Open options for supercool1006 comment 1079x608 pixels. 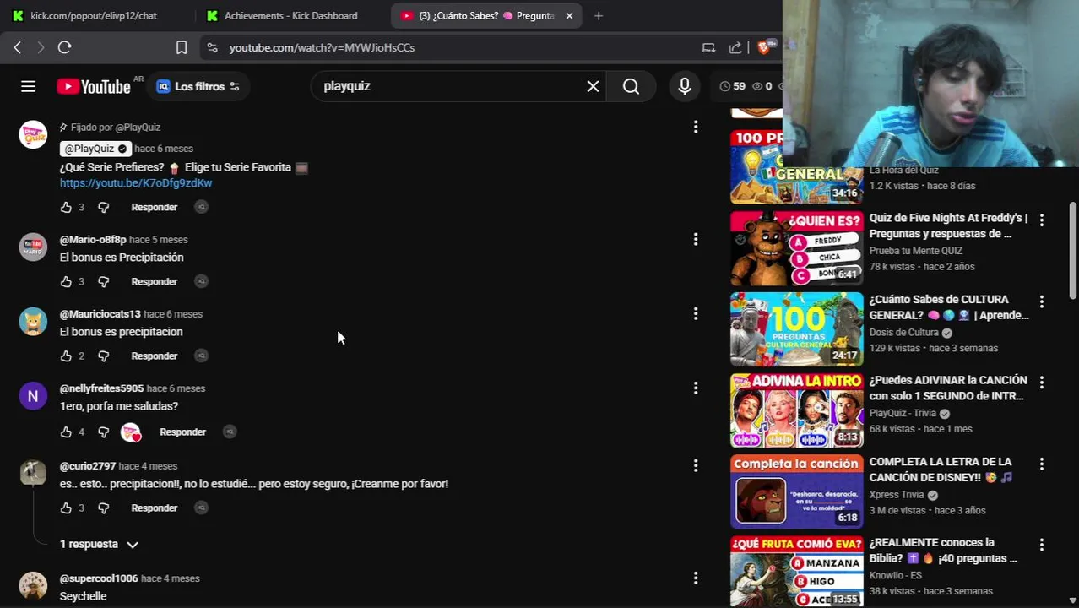(696, 578)
